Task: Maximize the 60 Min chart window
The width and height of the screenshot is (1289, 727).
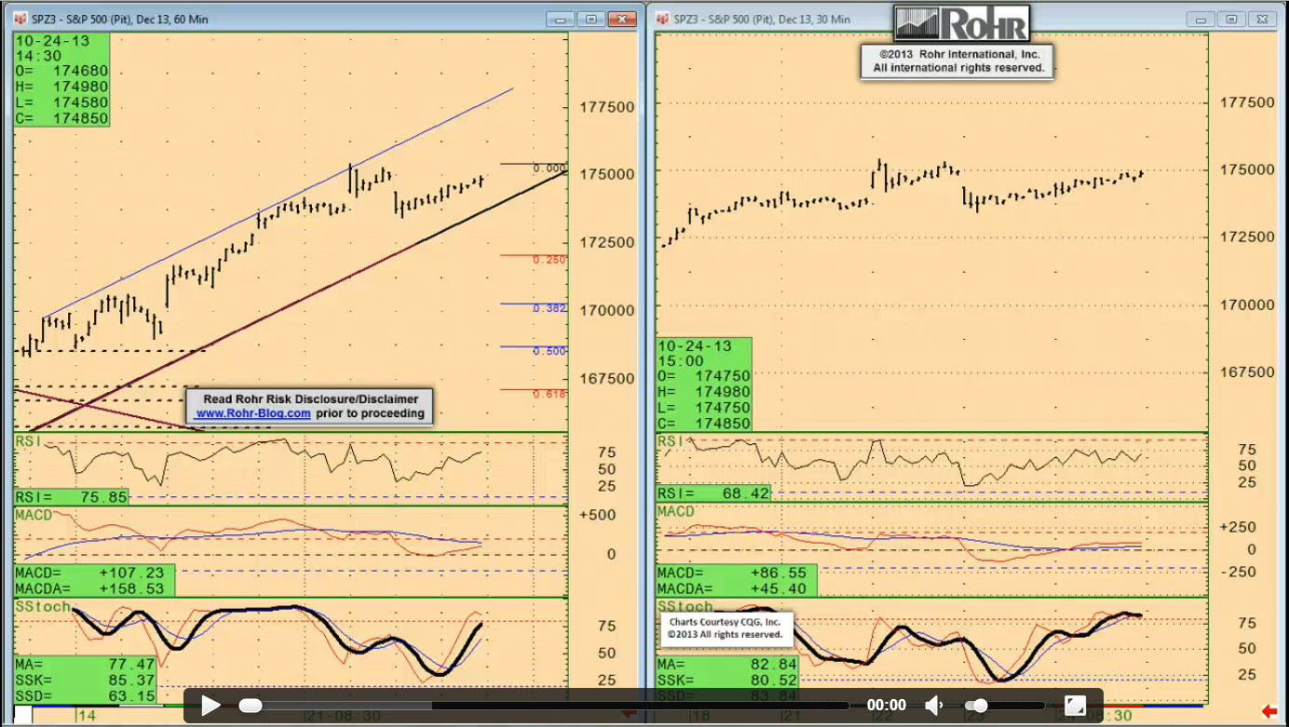Action: [590, 19]
